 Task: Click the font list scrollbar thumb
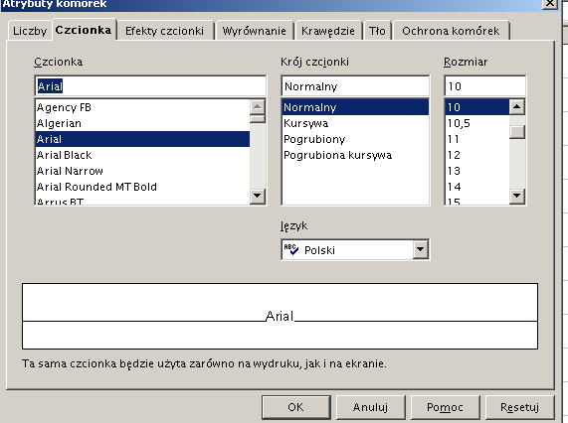258,119
